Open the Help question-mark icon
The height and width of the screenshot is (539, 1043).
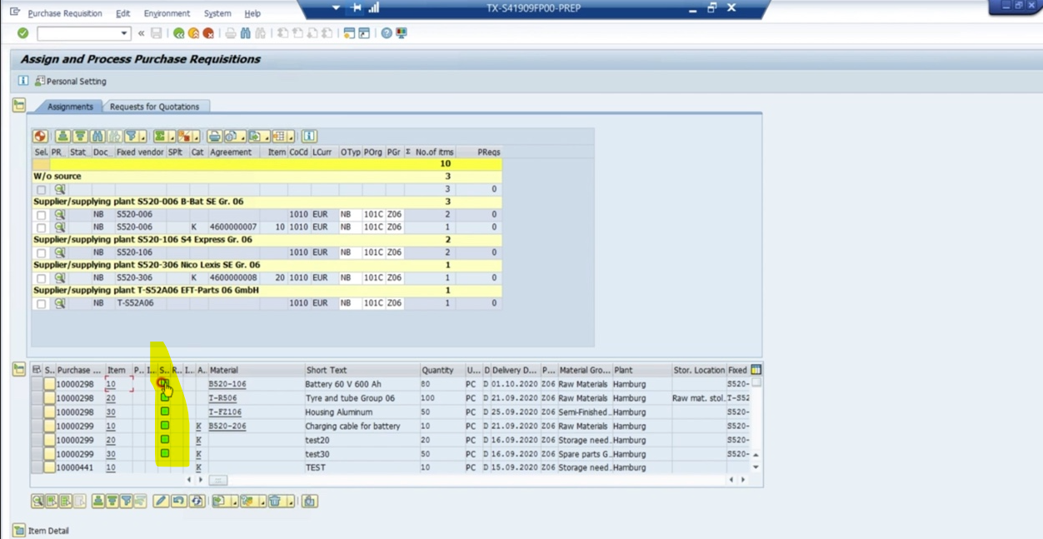pyautogui.click(x=387, y=33)
